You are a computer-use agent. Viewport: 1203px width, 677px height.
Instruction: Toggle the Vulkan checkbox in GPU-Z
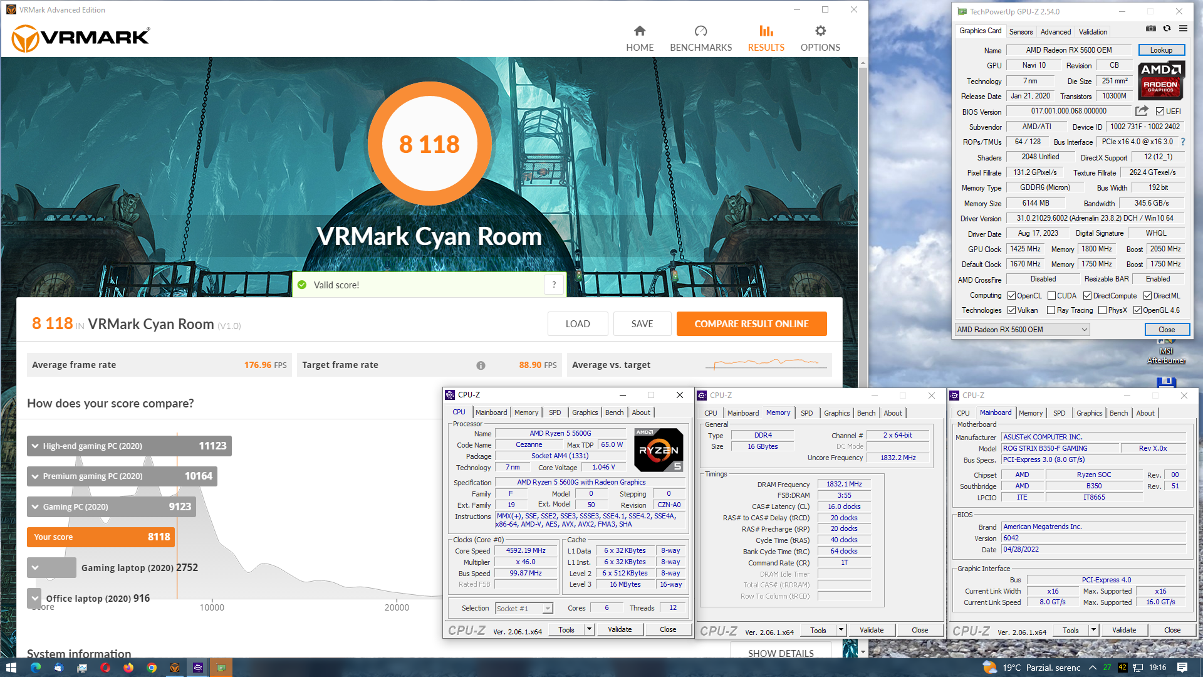pos(1011,310)
